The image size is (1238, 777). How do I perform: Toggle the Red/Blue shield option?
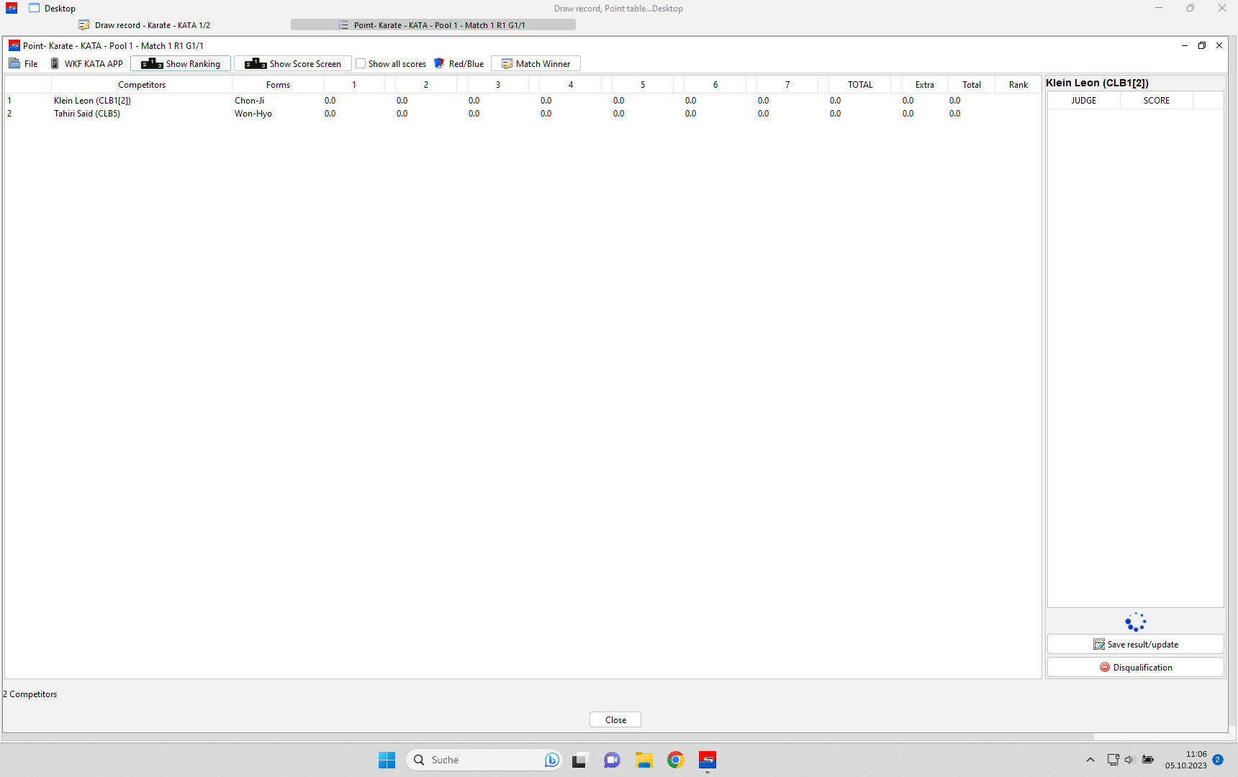click(x=458, y=64)
